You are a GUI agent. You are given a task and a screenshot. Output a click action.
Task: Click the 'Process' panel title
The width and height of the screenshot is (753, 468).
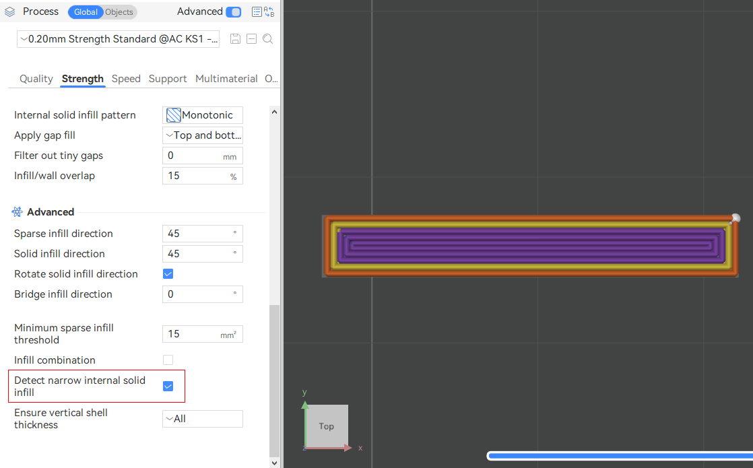pyautogui.click(x=41, y=11)
